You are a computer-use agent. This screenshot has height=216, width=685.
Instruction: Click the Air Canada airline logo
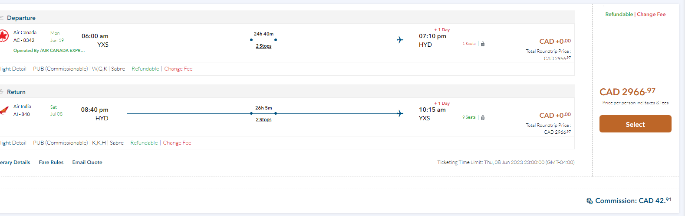[3, 36]
